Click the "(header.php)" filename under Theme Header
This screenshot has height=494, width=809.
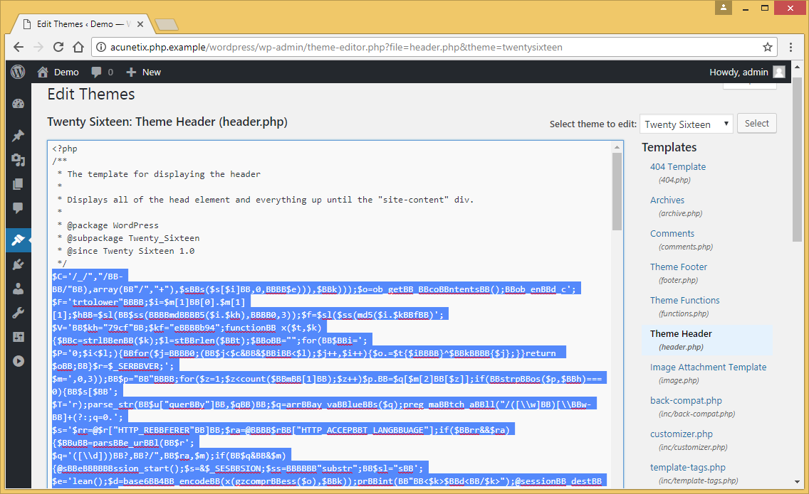[x=681, y=347]
